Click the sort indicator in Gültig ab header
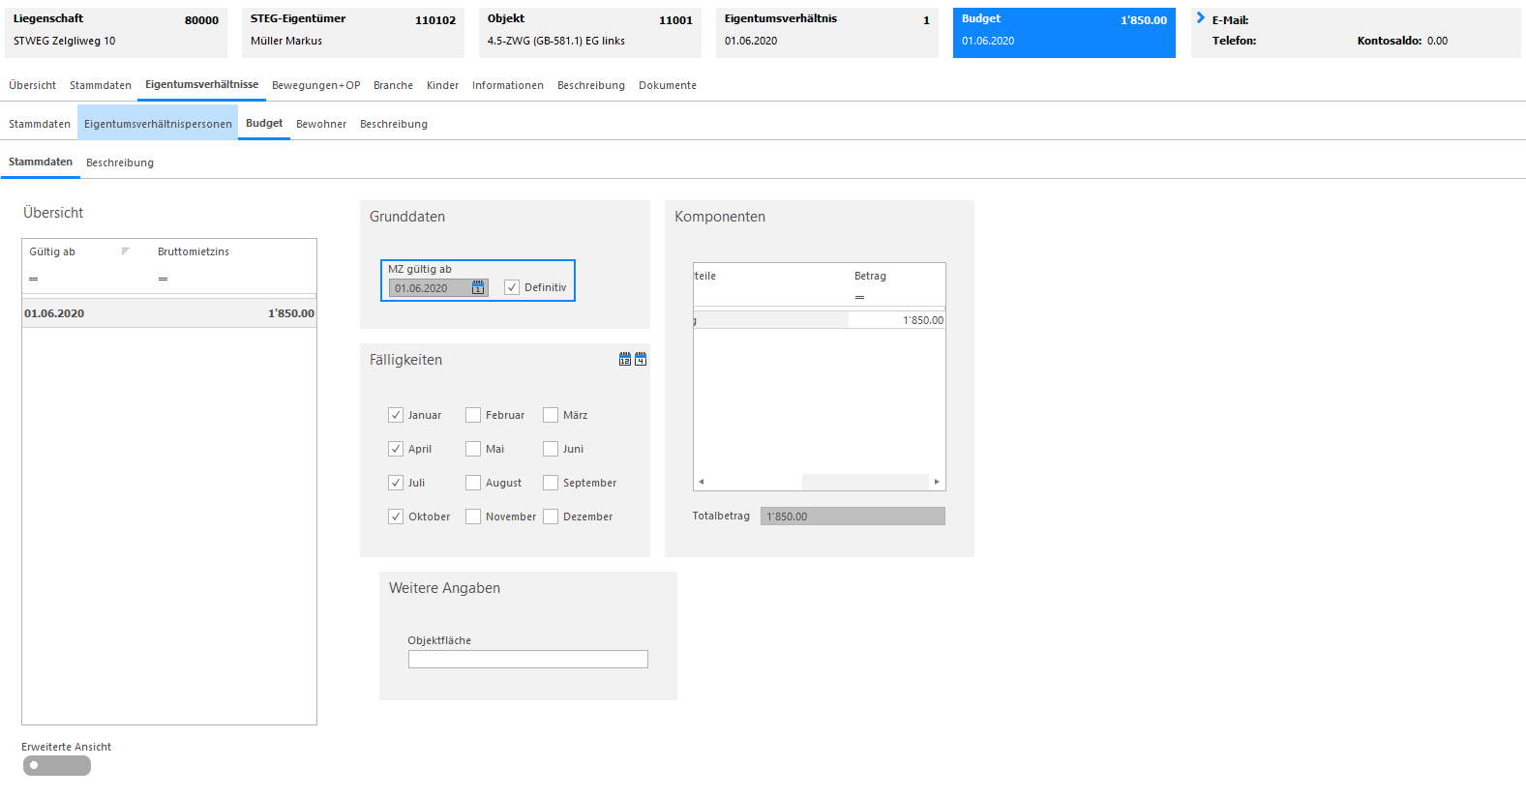The width and height of the screenshot is (1526, 797). 125,251
